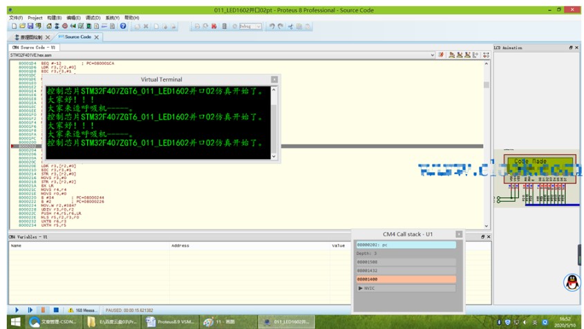Click the toggle breakpoint icon in source toolbar
The width and height of the screenshot is (584, 329).
pyautogui.click(x=486, y=55)
